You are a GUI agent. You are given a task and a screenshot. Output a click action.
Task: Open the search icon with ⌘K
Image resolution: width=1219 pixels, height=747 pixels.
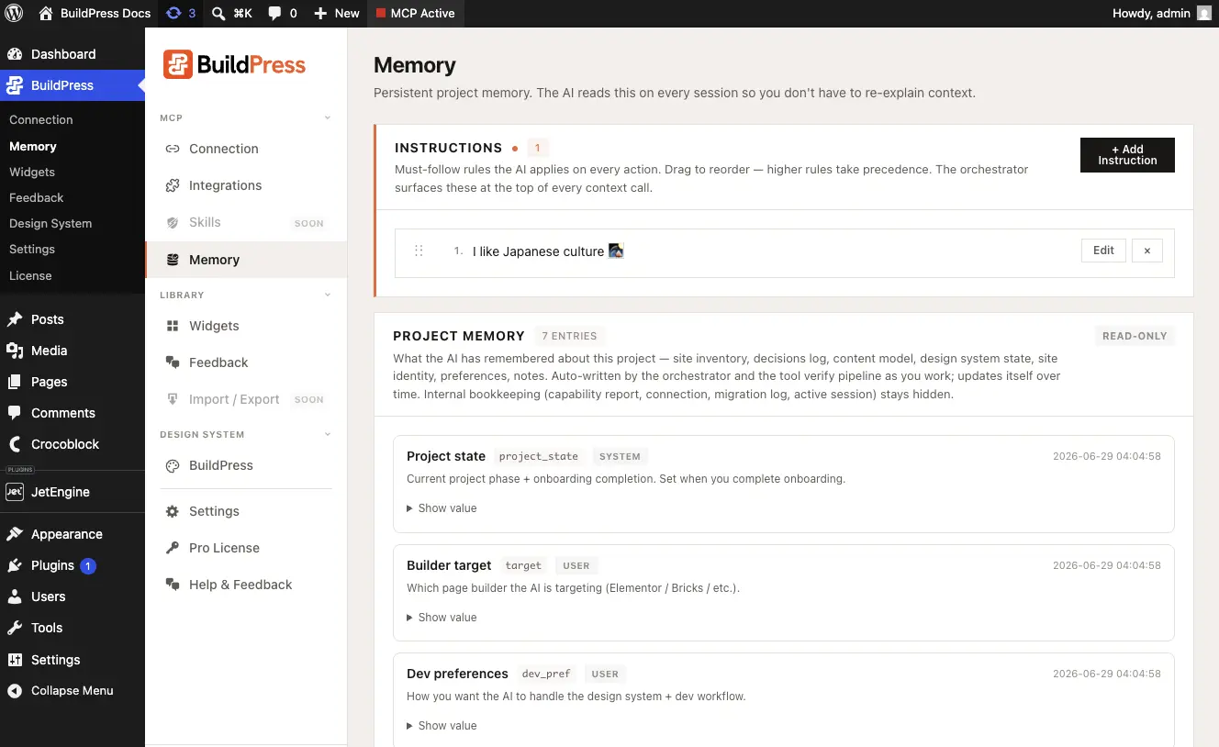[x=218, y=13]
